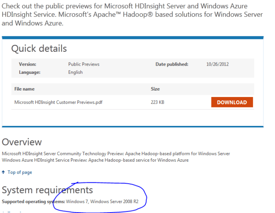Click the System requirements heading

(x=47, y=190)
